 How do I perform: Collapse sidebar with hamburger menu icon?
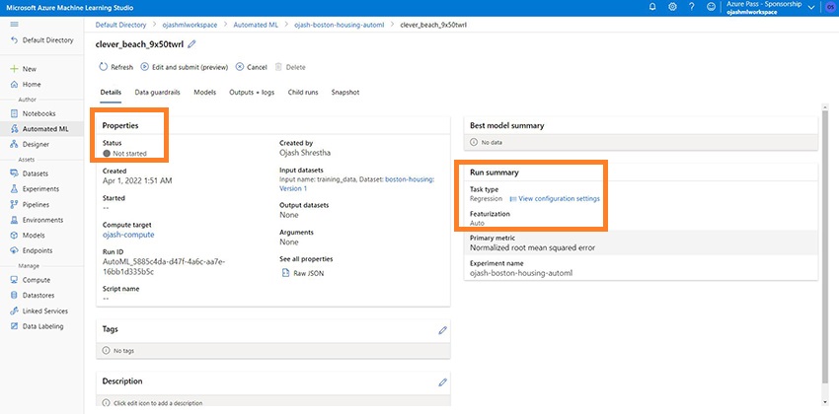click(x=14, y=23)
